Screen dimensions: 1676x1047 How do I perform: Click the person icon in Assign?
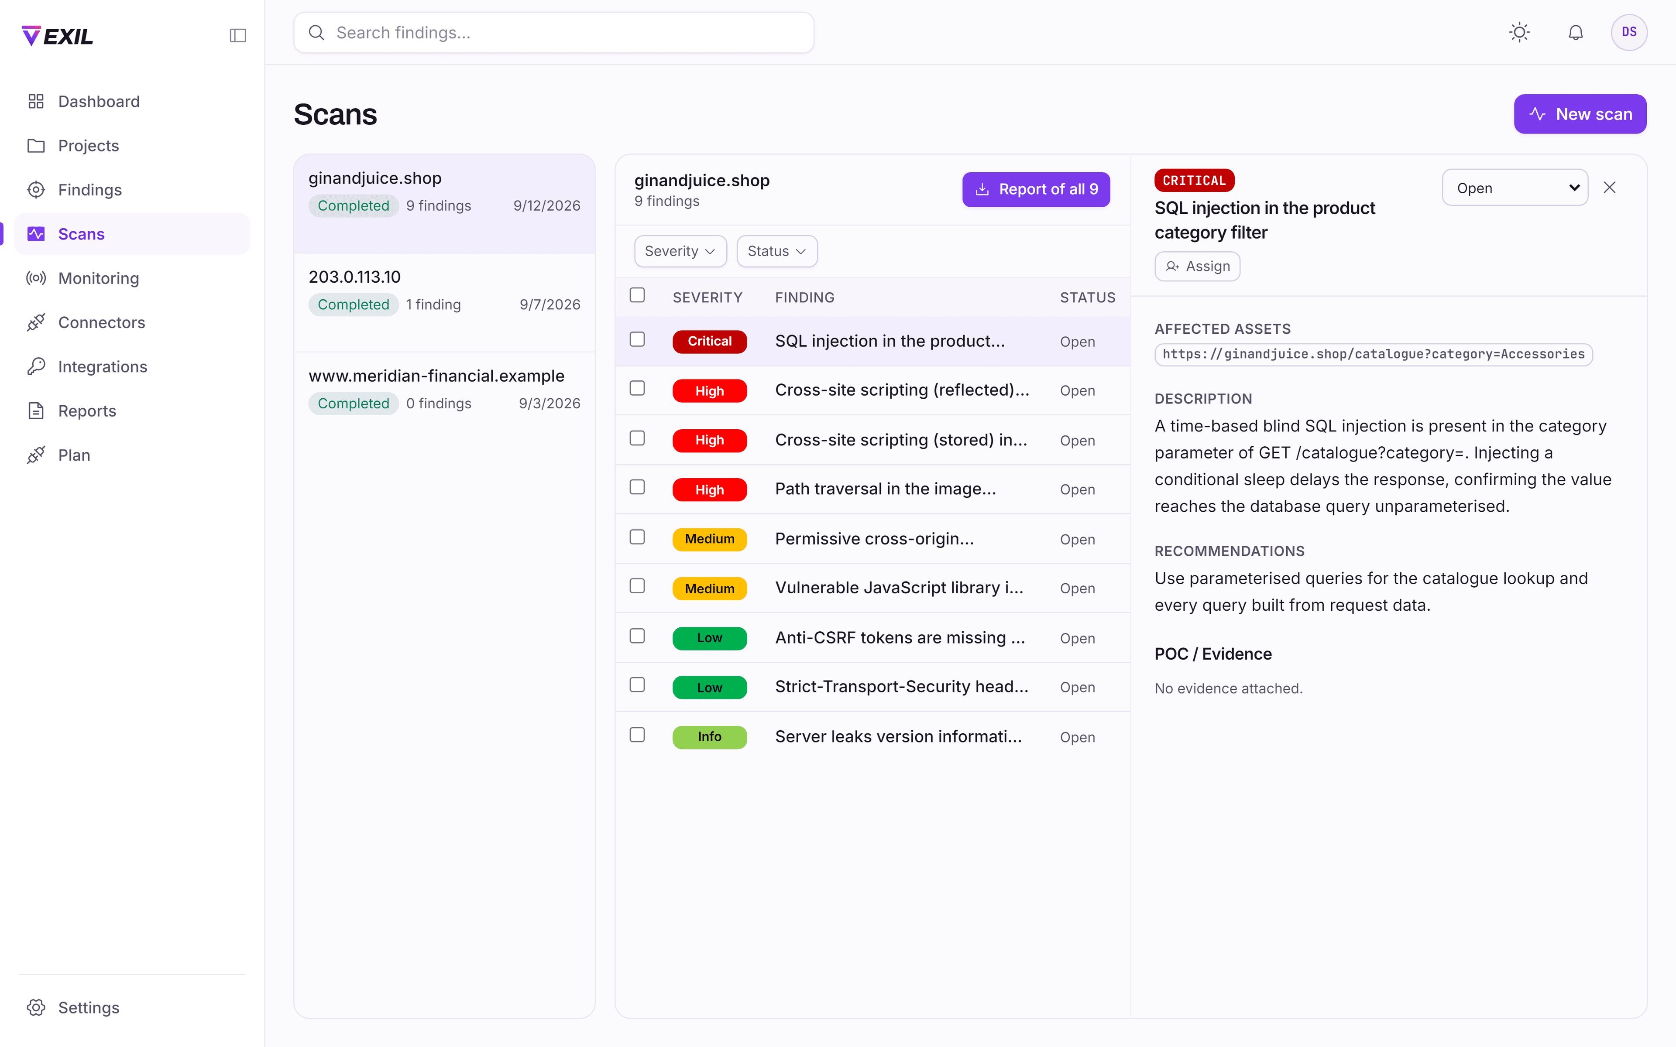(1172, 267)
